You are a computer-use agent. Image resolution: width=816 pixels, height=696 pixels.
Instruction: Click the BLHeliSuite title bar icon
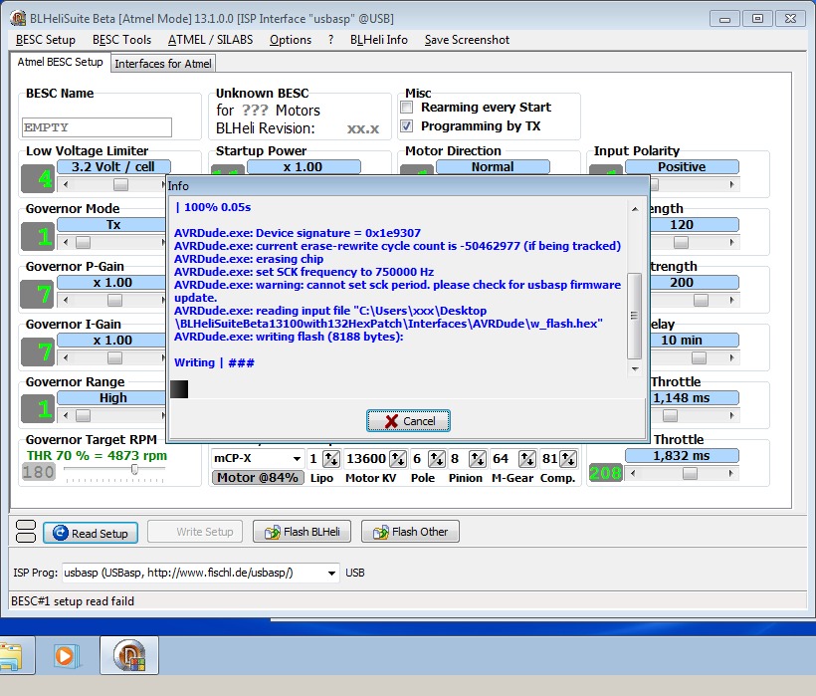pos(18,18)
